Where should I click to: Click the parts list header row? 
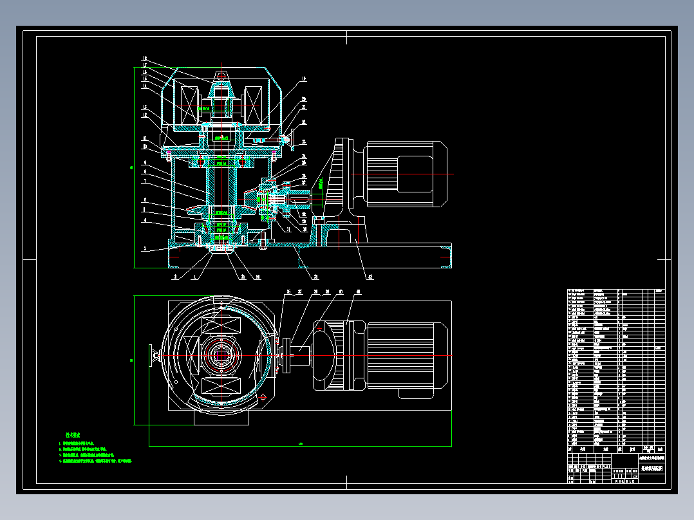click(616, 449)
